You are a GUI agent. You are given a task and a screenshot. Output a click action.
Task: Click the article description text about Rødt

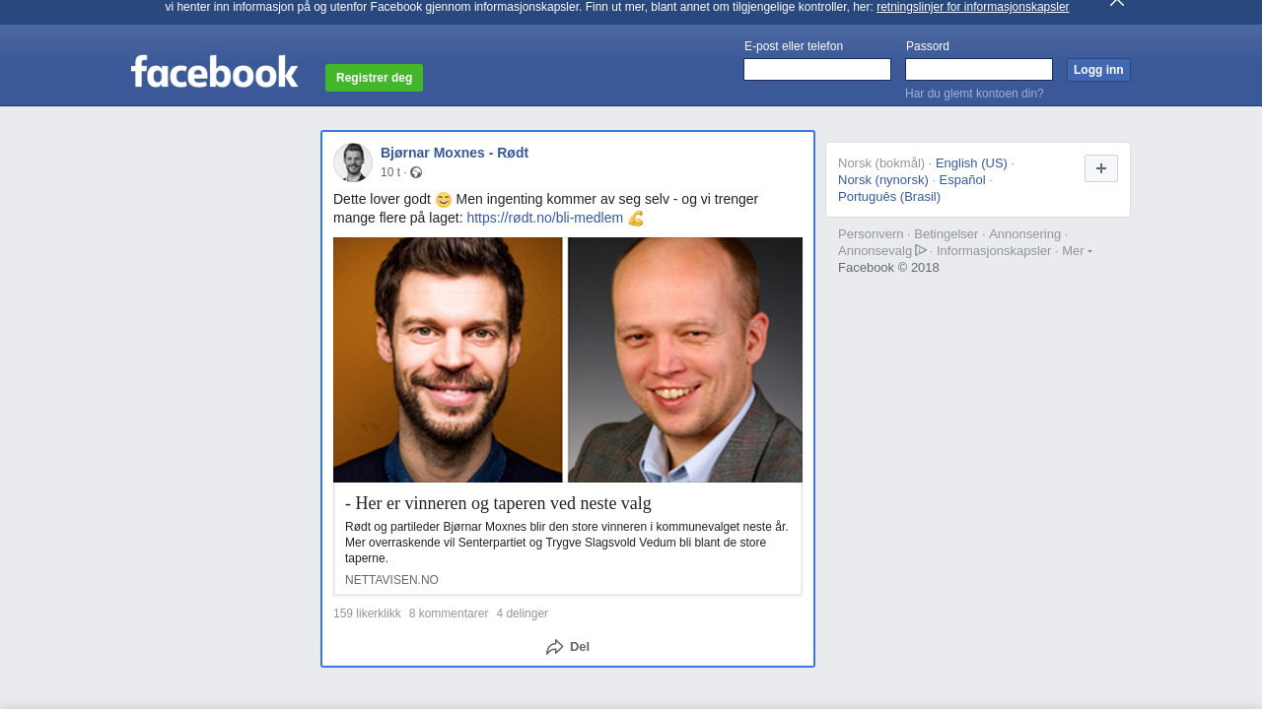[x=567, y=543]
